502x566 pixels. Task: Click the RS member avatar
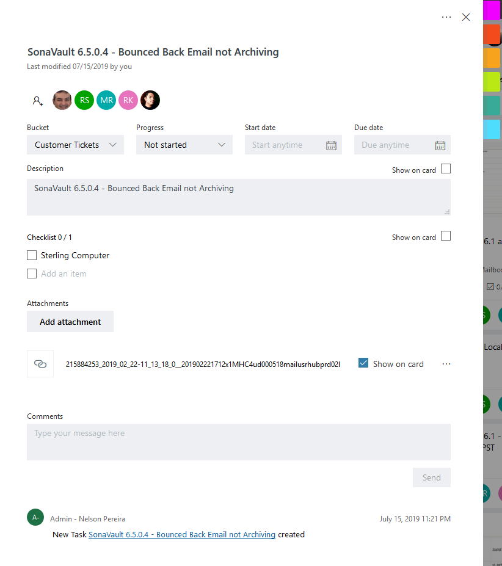point(84,100)
